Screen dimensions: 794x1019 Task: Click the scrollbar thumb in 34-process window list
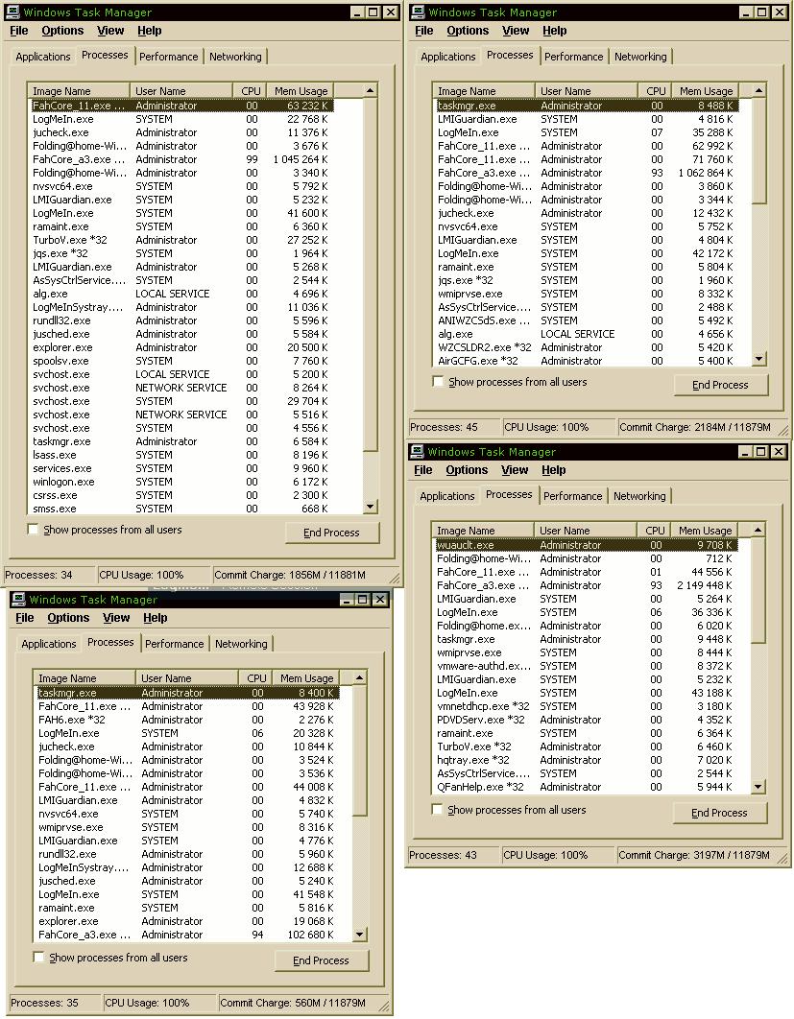pyautogui.click(x=370, y=273)
